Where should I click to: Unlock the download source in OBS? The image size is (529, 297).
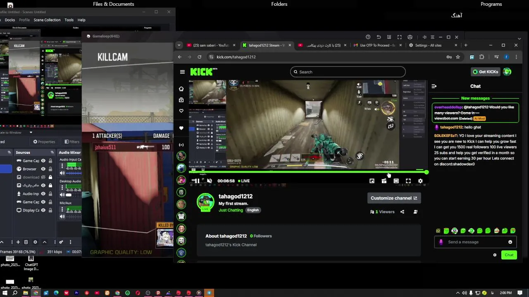(50, 177)
